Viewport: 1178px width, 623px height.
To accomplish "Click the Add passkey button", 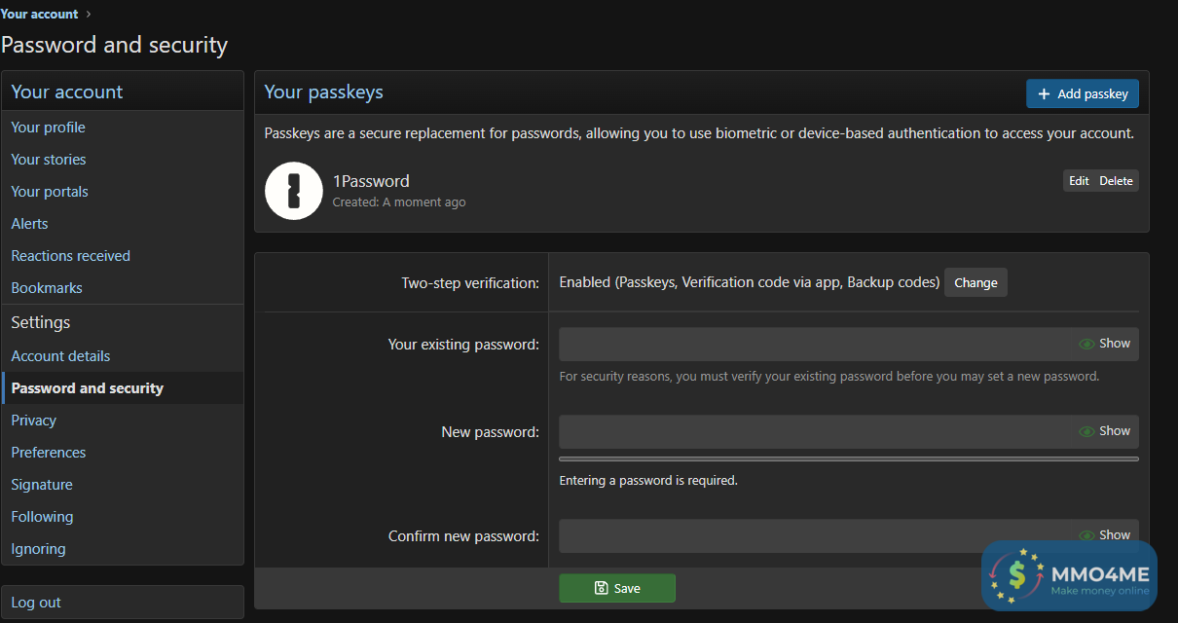I will (1082, 93).
